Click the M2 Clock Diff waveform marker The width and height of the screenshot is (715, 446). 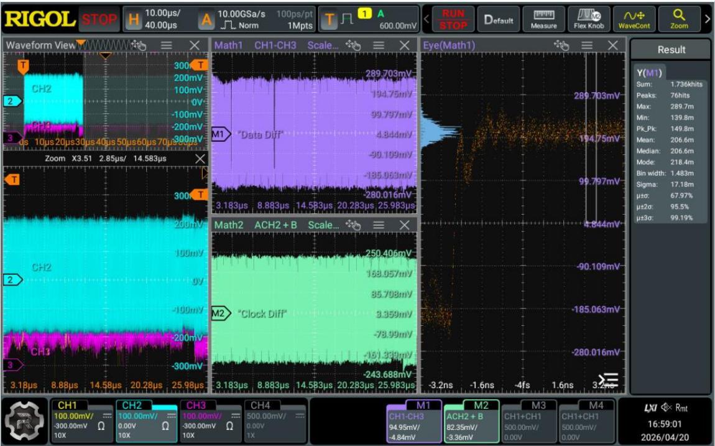(x=221, y=314)
